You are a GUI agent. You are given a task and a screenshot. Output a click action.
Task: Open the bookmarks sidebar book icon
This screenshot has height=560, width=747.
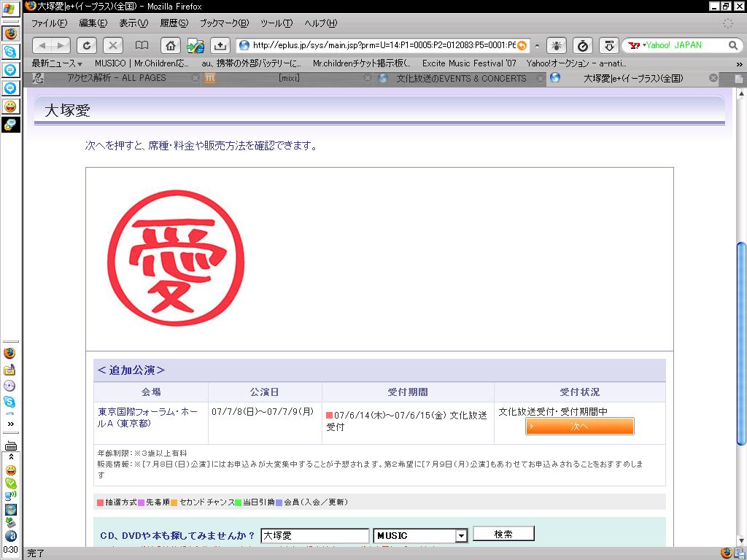tap(142, 46)
